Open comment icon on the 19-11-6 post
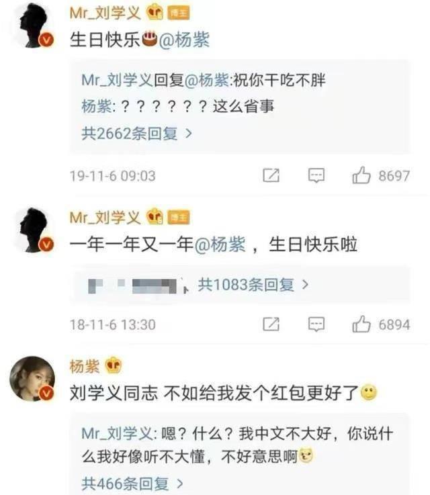430x495 pixels. tap(316, 175)
